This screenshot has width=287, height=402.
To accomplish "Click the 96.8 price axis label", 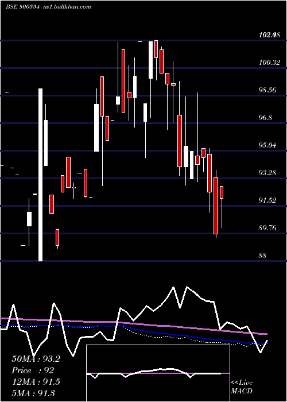I will tap(265, 118).
